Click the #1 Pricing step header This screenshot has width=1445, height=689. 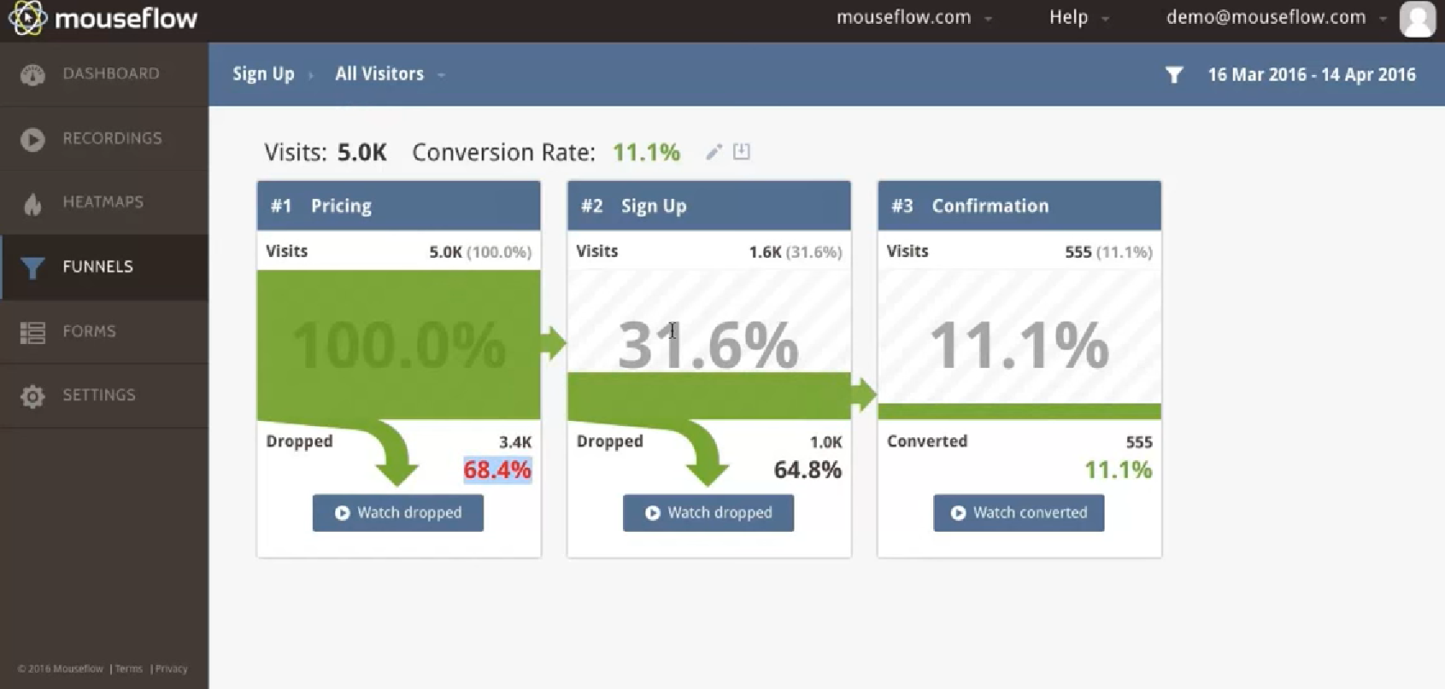399,206
